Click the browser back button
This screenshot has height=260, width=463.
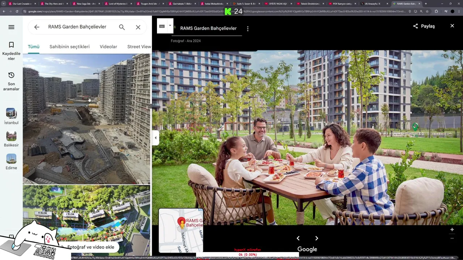pyautogui.click(x=4, y=11)
